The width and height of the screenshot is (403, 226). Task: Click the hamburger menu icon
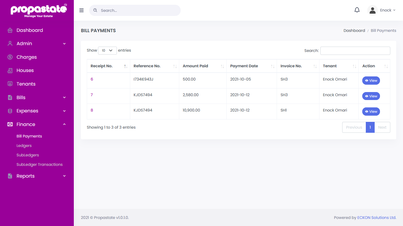tap(81, 10)
